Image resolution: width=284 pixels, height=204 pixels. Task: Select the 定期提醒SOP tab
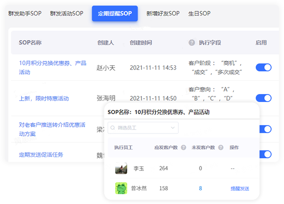click(115, 14)
